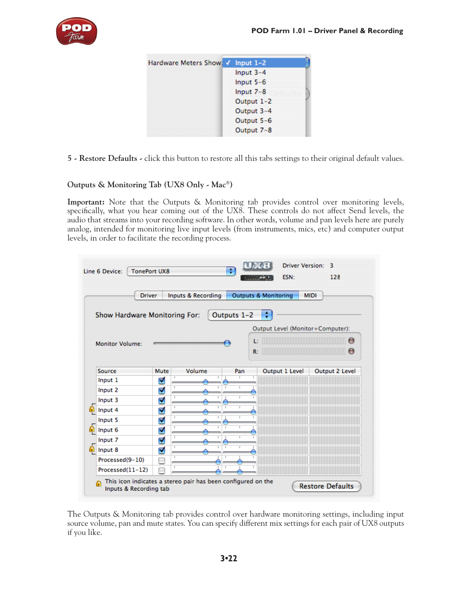458x593 pixels.
Task: Enable Mute for Processed(9-10)
Action: click(162, 460)
